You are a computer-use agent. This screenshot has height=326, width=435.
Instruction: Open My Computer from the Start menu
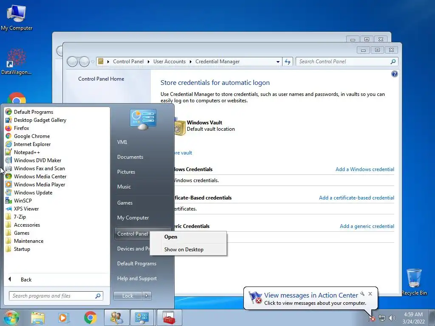click(x=133, y=218)
